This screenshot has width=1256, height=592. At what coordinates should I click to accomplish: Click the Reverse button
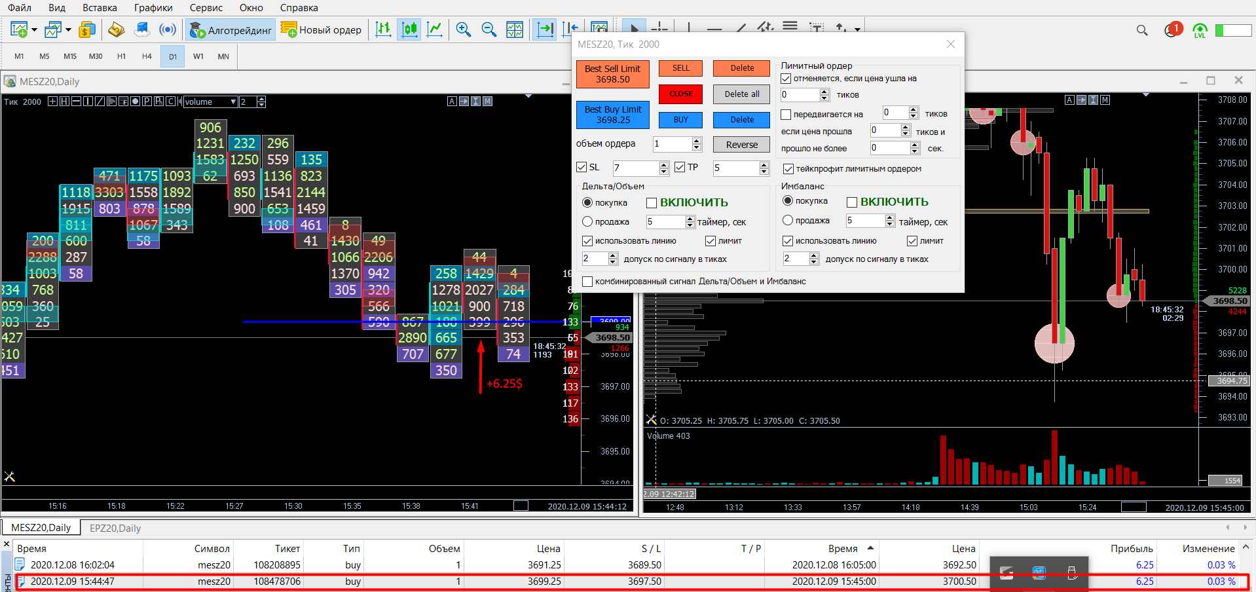click(742, 145)
